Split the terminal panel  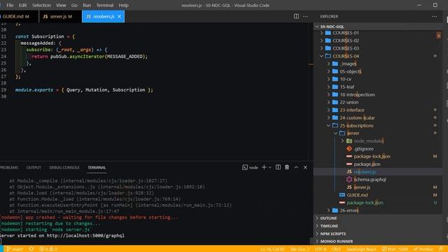click(278, 167)
